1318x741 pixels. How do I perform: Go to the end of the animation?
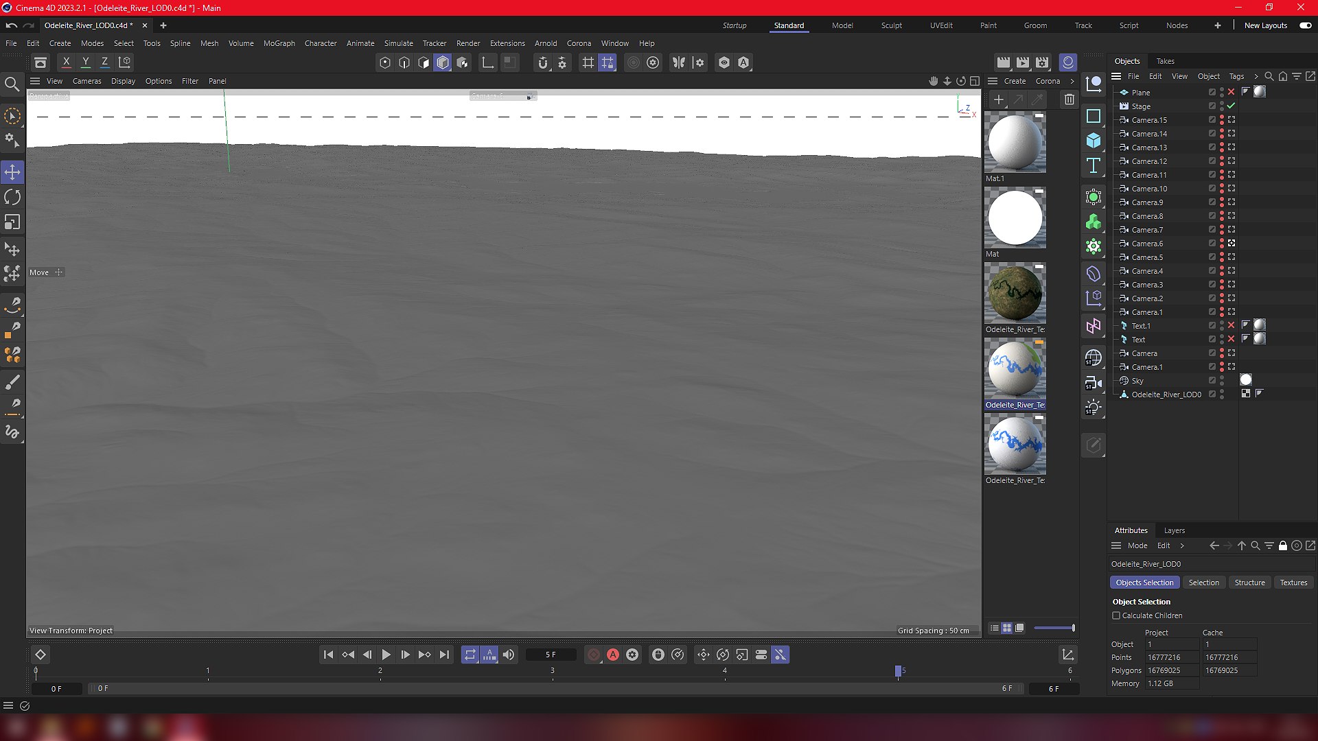point(444,655)
